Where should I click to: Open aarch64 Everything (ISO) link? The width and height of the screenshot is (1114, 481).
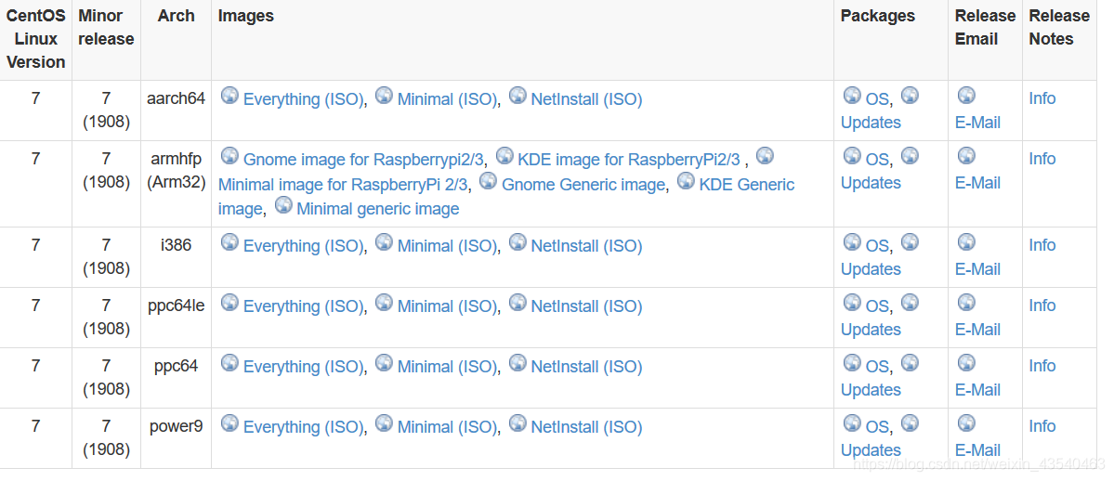tap(303, 99)
